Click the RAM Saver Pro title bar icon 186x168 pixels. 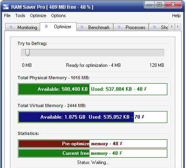coord(6,7)
